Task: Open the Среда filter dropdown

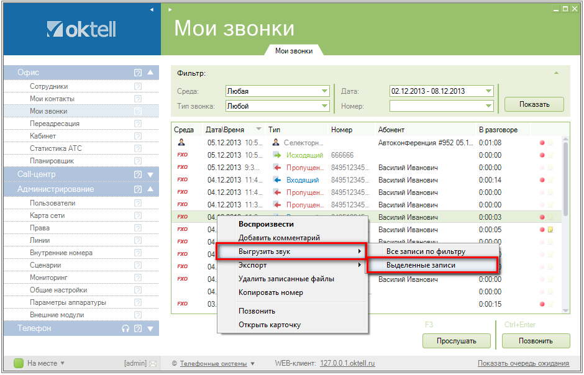Action: (x=324, y=91)
